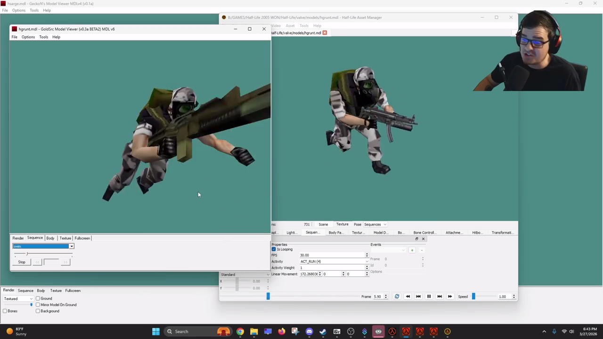Add an event with the plus button
This screenshot has width=603, height=339.
pyautogui.click(x=412, y=250)
